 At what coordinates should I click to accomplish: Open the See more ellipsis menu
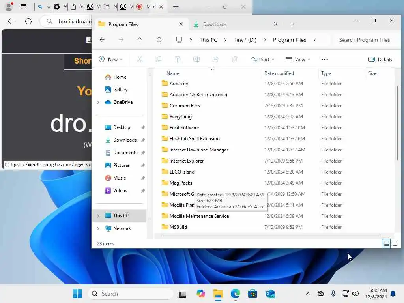325,60
